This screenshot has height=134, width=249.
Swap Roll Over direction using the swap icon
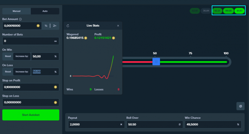(180, 124)
